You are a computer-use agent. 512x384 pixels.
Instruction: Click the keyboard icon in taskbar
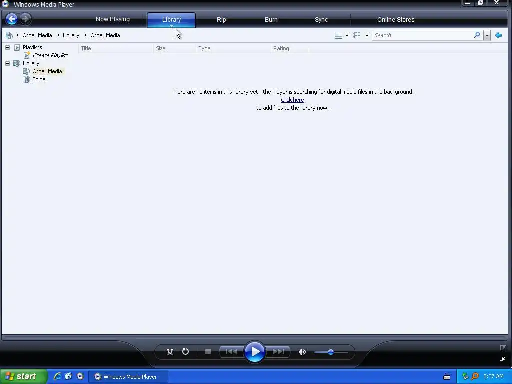click(447, 377)
